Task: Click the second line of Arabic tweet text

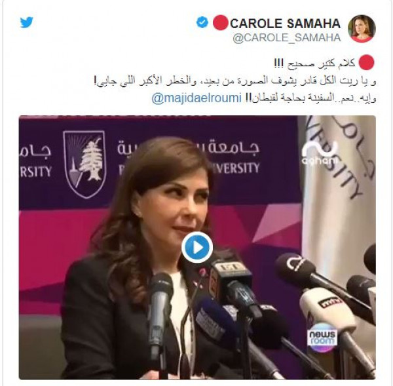Action: pyautogui.click(x=235, y=81)
